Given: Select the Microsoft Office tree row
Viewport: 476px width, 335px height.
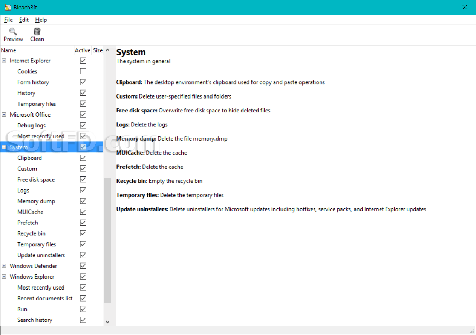Looking at the screenshot, I should (x=51, y=115).
